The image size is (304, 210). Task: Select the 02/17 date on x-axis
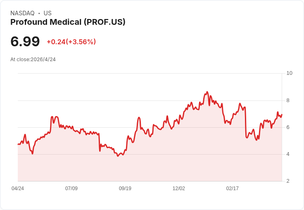(233, 189)
